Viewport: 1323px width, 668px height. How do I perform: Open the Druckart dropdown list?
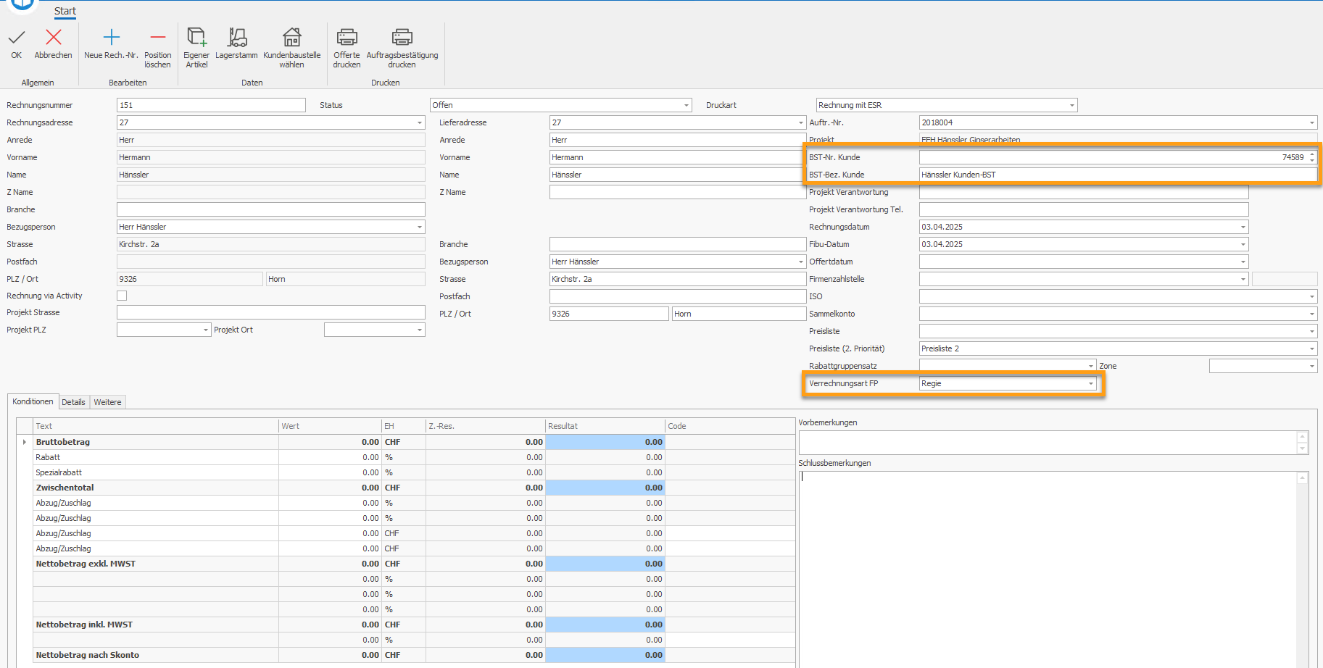[x=1071, y=106]
